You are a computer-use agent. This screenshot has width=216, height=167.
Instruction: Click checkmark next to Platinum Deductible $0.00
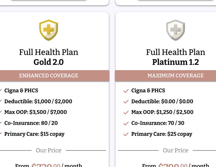click(x=126, y=102)
